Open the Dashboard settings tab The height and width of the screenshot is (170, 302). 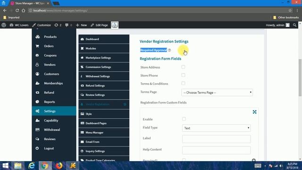104,39
